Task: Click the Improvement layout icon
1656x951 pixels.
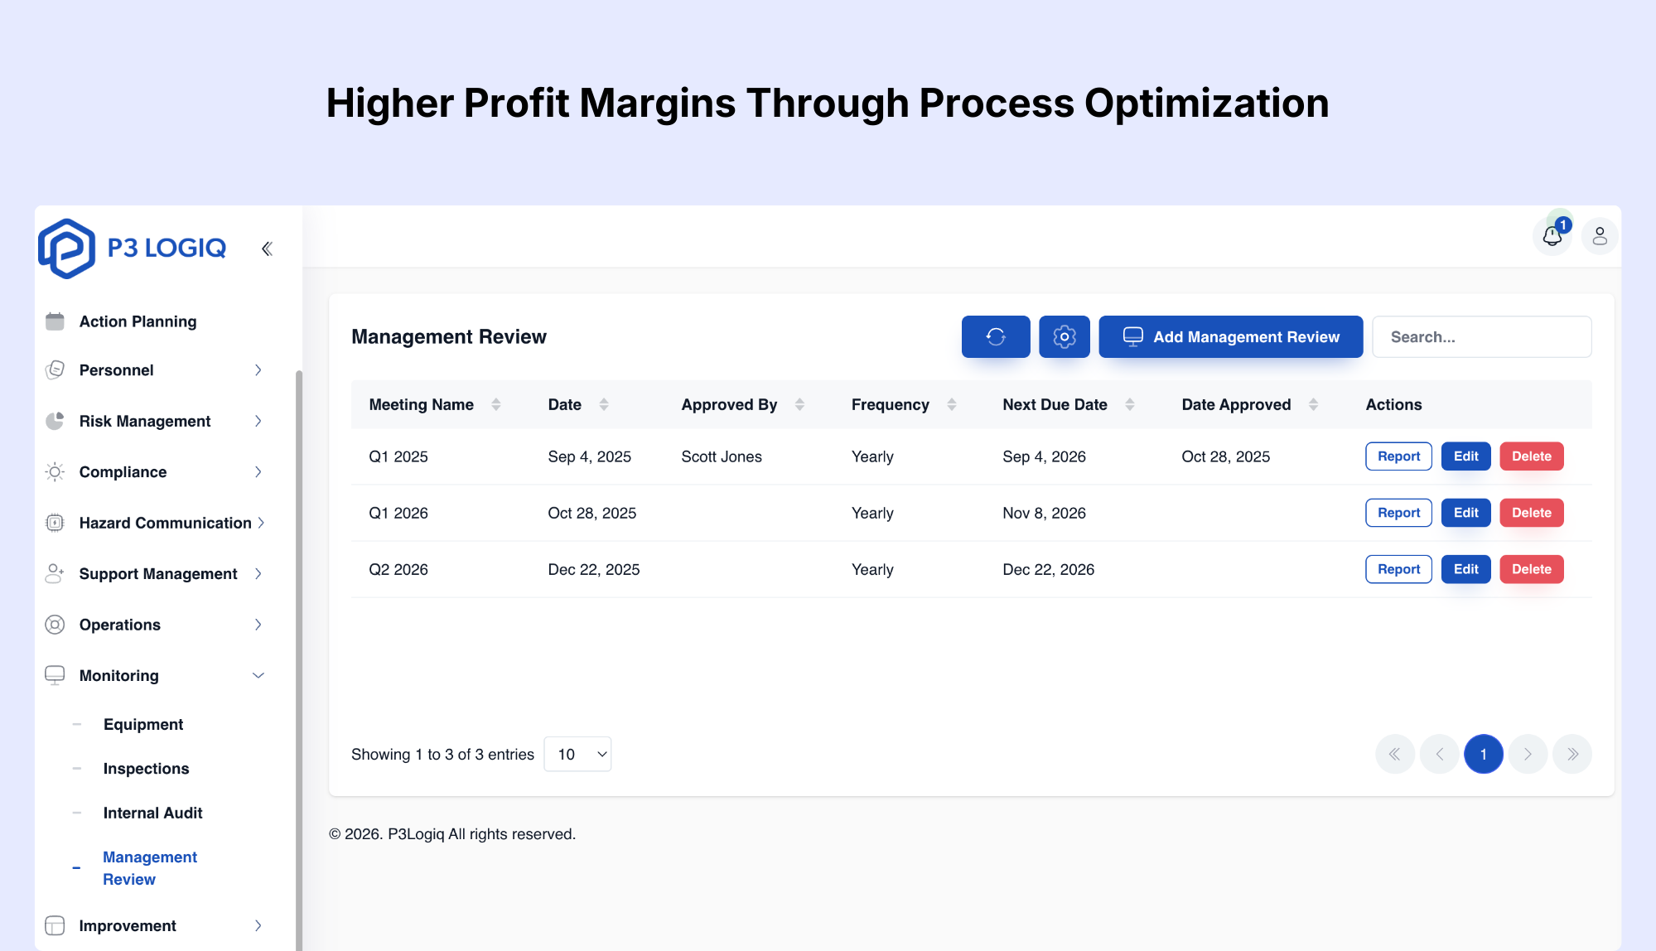Action: (x=55, y=925)
